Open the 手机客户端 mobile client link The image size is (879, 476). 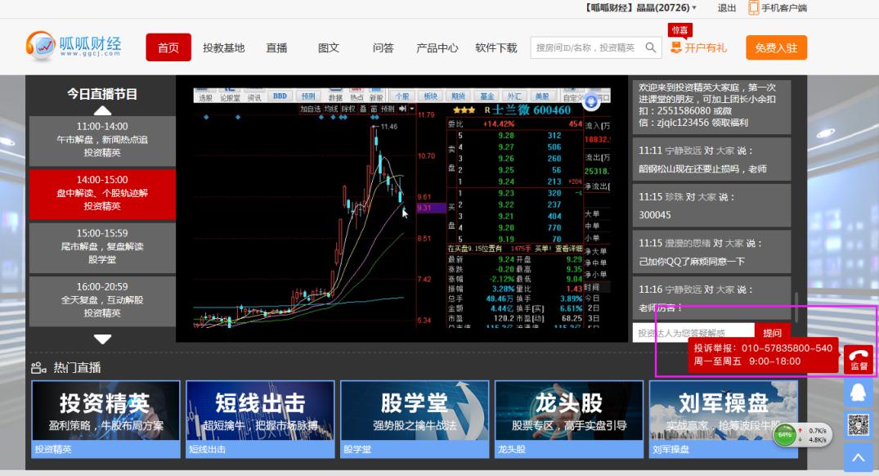[x=783, y=8]
